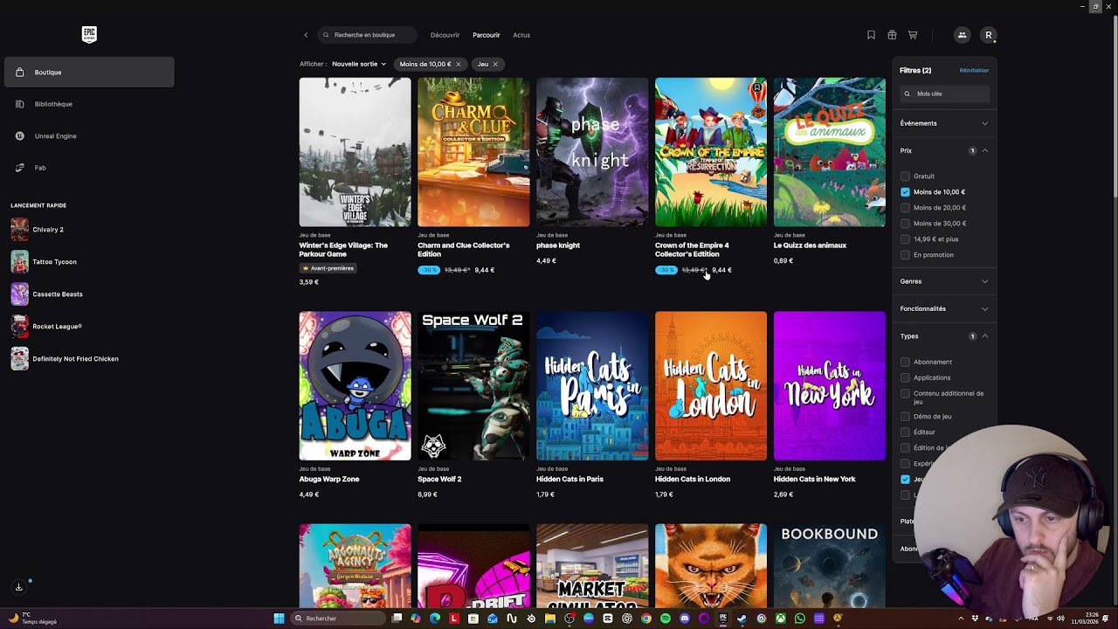Enable the Moins de 30,00 € filter
Image resolution: width=1118 pixels, height=629 pixels.
pyautogui.click(x=905, y=224)
